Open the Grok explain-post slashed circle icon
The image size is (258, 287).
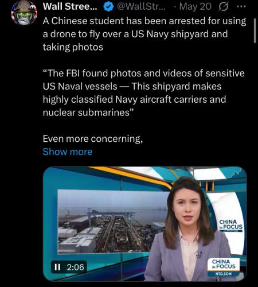pos(224,7)
